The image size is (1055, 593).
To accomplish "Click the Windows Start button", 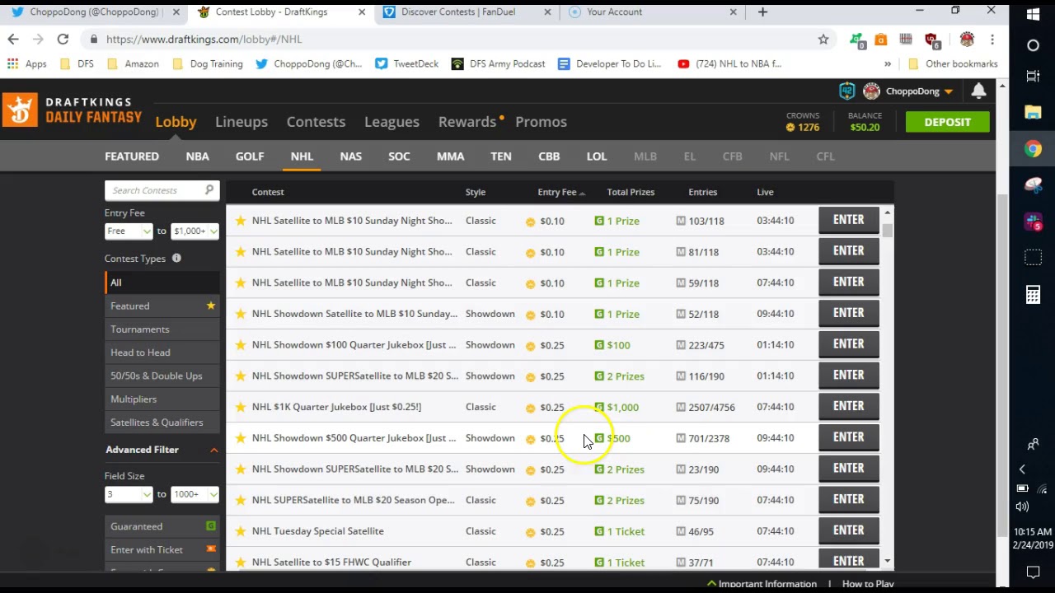I will [1033, 14].
